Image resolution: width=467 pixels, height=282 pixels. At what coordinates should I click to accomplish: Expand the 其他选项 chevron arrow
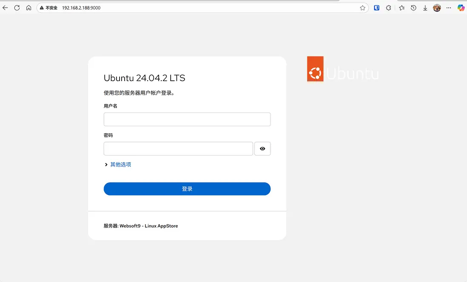pos(106,164)
